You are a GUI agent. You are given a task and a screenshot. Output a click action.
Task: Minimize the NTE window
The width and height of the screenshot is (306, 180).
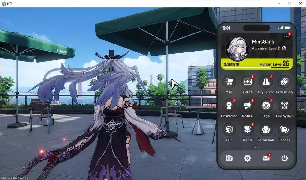pos(279,4)
